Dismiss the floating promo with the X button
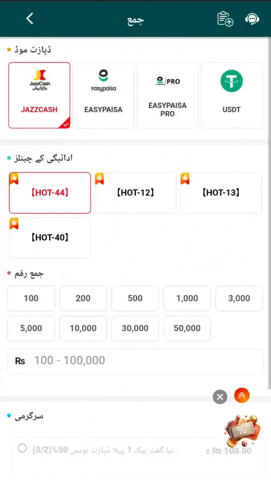The width and height of the screenshot is (271, 480). [220, 397]
